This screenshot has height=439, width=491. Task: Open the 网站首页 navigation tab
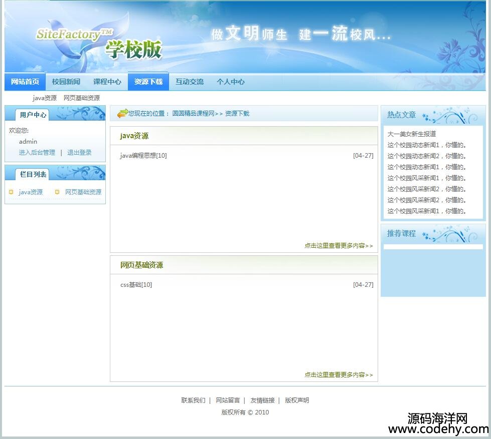click(25, 82)
